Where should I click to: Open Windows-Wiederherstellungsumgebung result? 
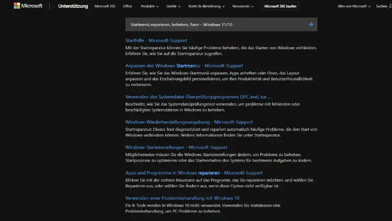[189, 122]
